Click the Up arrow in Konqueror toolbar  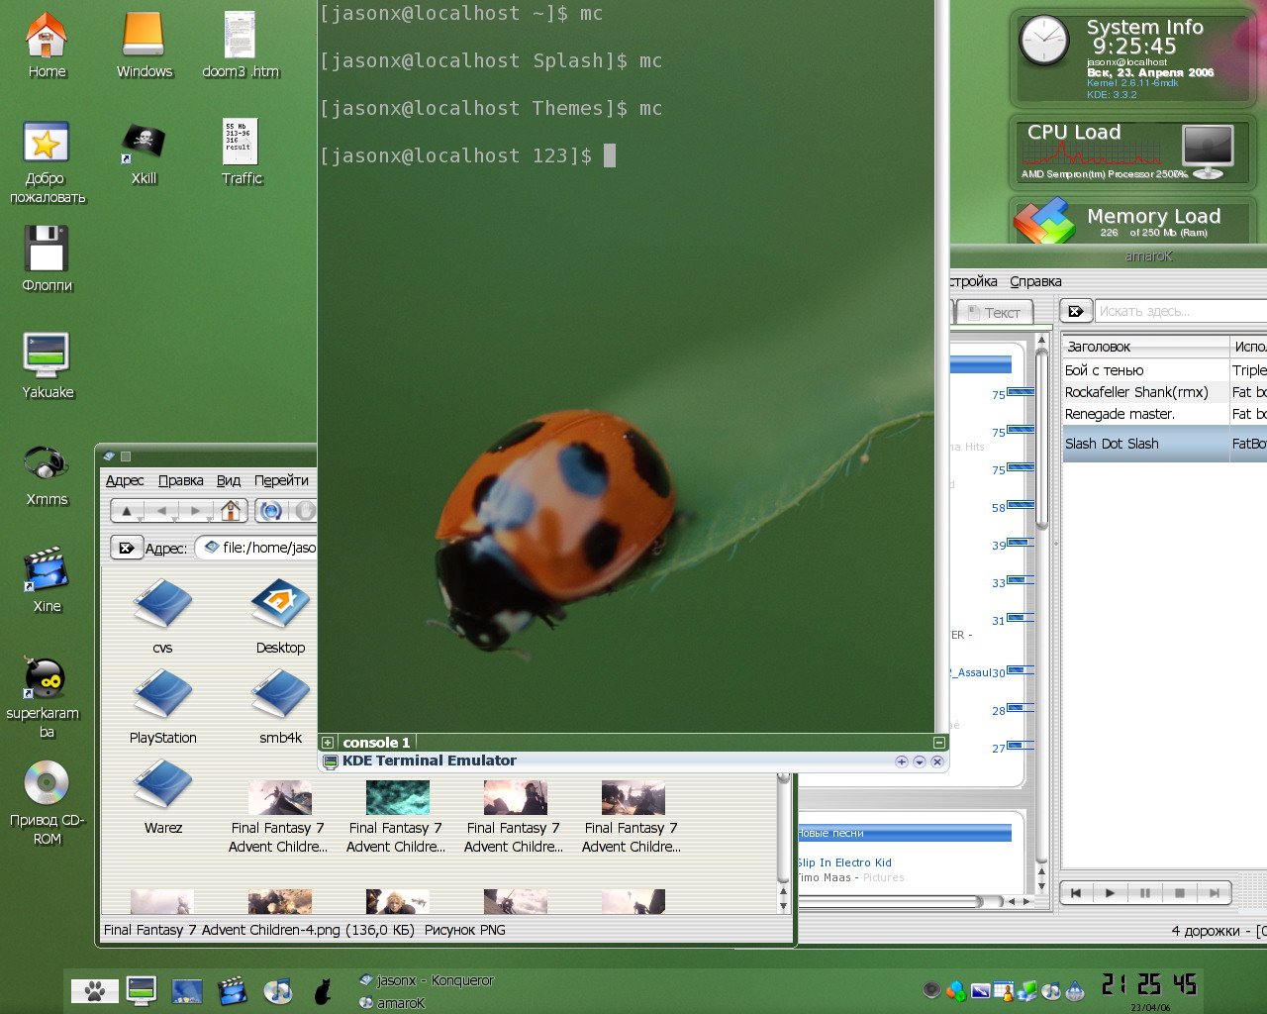coord(127,511)
